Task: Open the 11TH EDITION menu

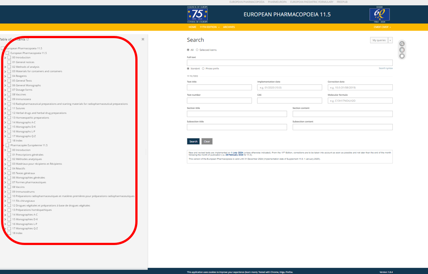Action: point(210,27)
